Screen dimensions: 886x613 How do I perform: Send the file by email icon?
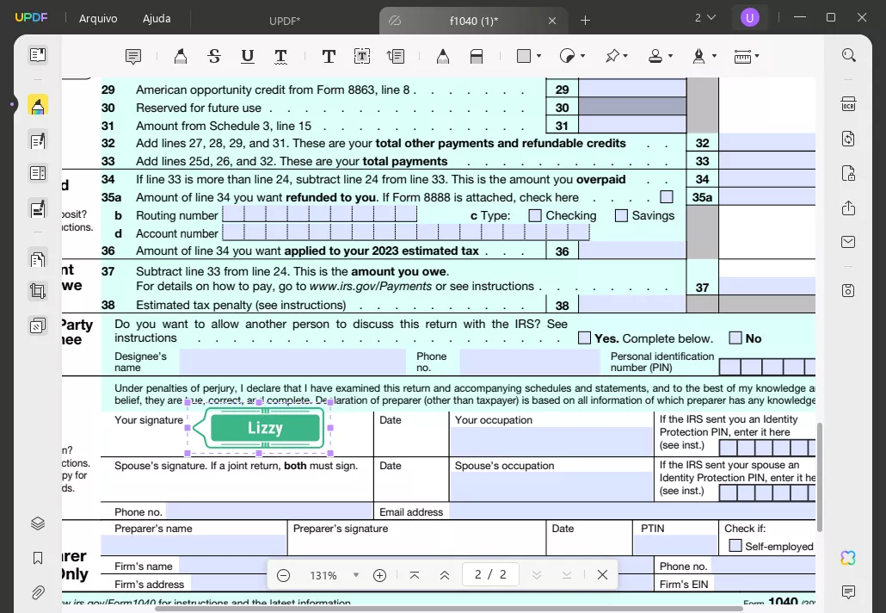click(849, 242)
